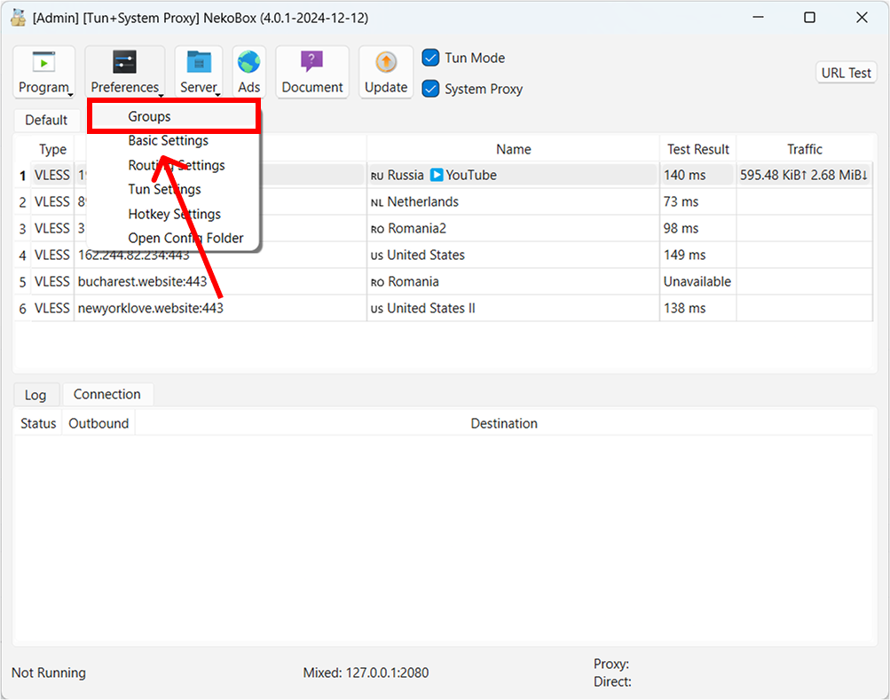Select the Server toolbar icon
Image resolution: width=890 pixels, height=700 pixels.
(199, 62)
